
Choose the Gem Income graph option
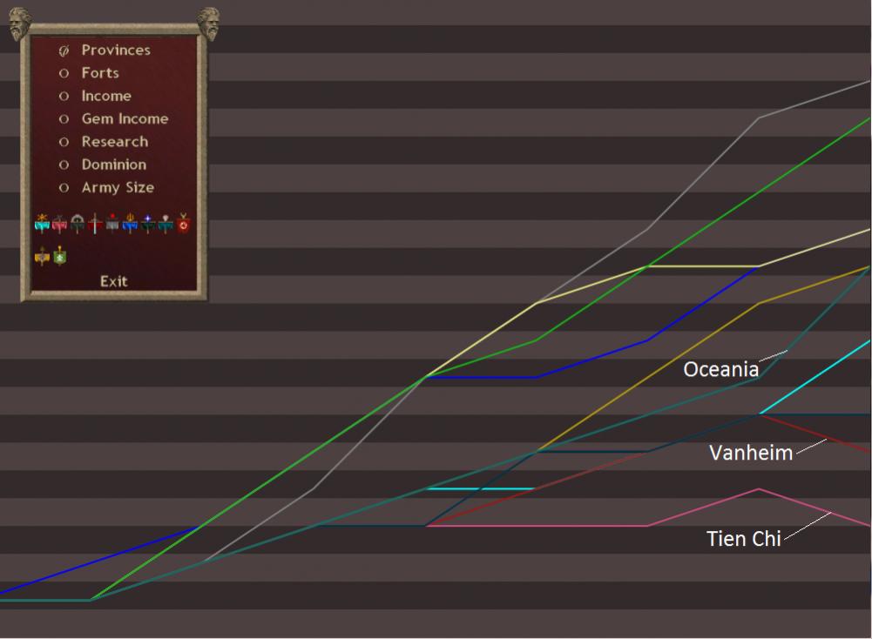click(x=64, y=118)
